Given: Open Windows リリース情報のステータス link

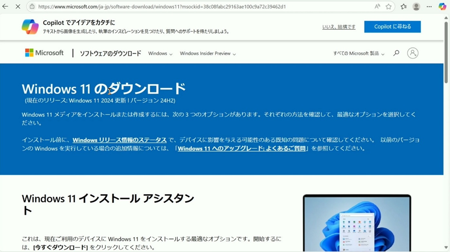Looking at the screenshot, I should [119, 140].
